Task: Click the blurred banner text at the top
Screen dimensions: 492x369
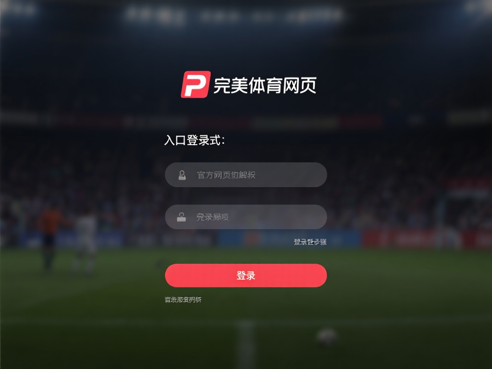Action: [x=234, y=14]
